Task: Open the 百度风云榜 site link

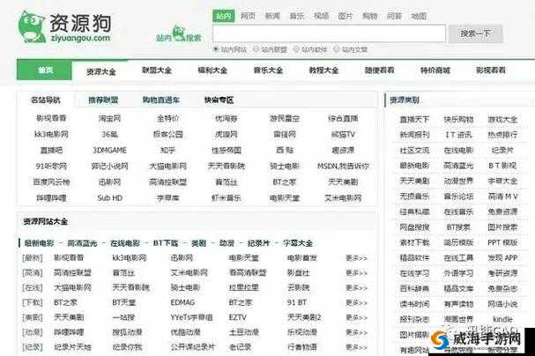Action: pyautogui.click(x=51, y=182)
